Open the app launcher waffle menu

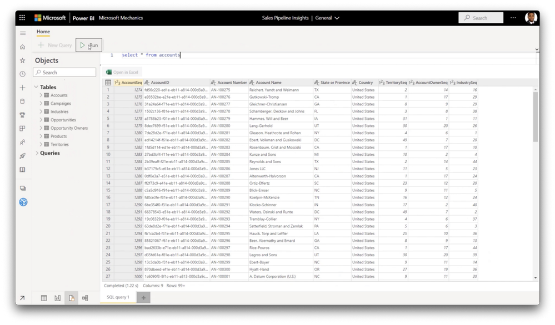[22, 18]
